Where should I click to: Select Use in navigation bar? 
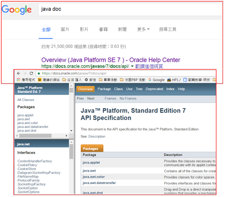coord(129,89)
